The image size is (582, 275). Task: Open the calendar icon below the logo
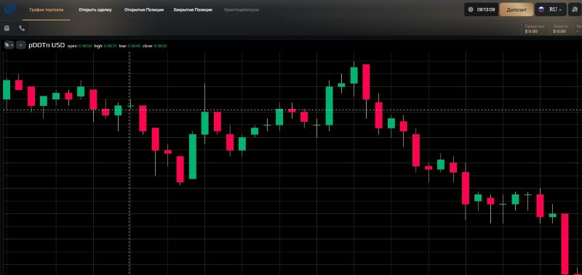(x=7, y=28)
